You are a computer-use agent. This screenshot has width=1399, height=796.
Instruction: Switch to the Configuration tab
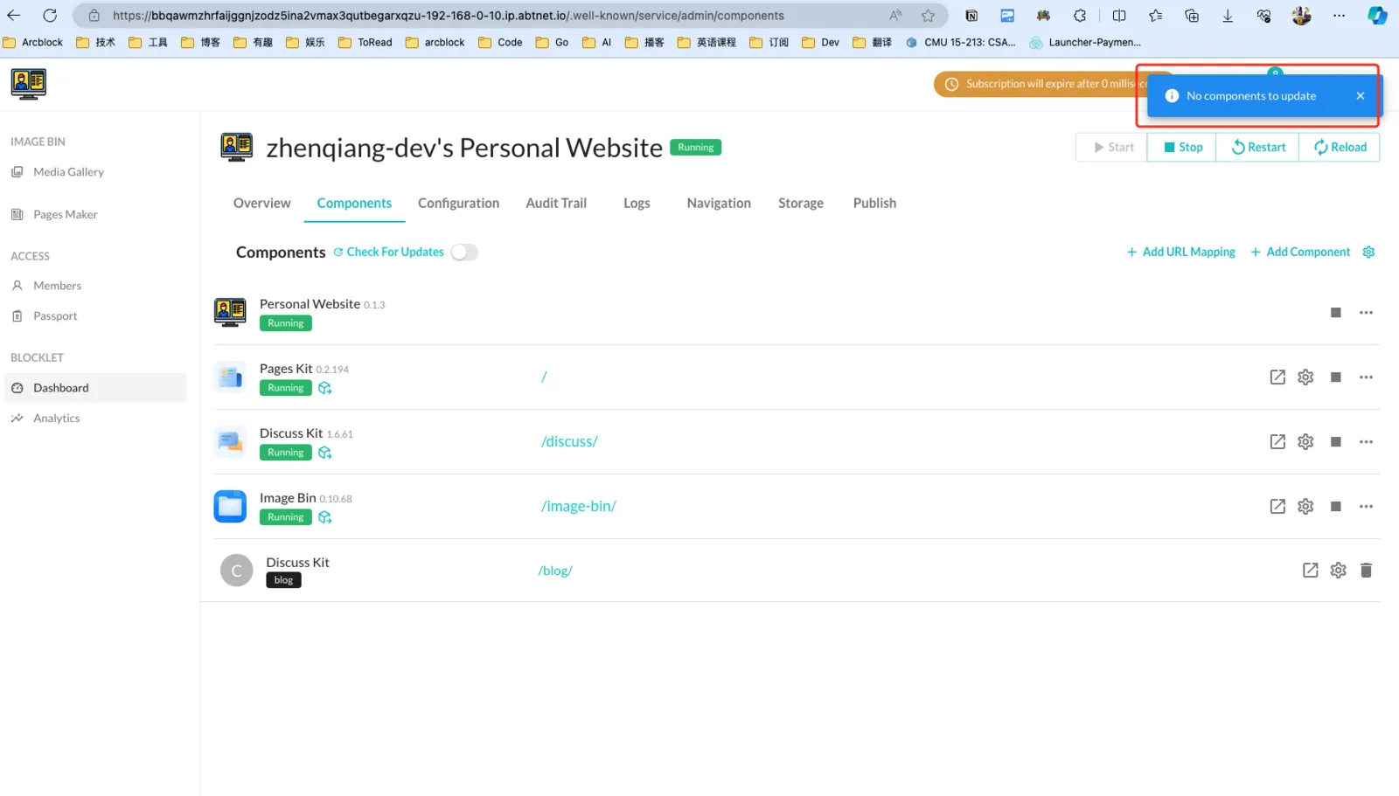pyautogui.click(x=458, y=204)
